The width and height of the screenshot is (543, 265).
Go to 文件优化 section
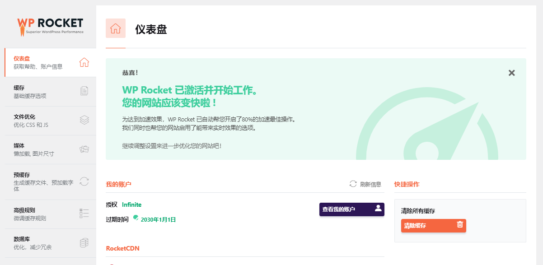[x=50, y=121]
